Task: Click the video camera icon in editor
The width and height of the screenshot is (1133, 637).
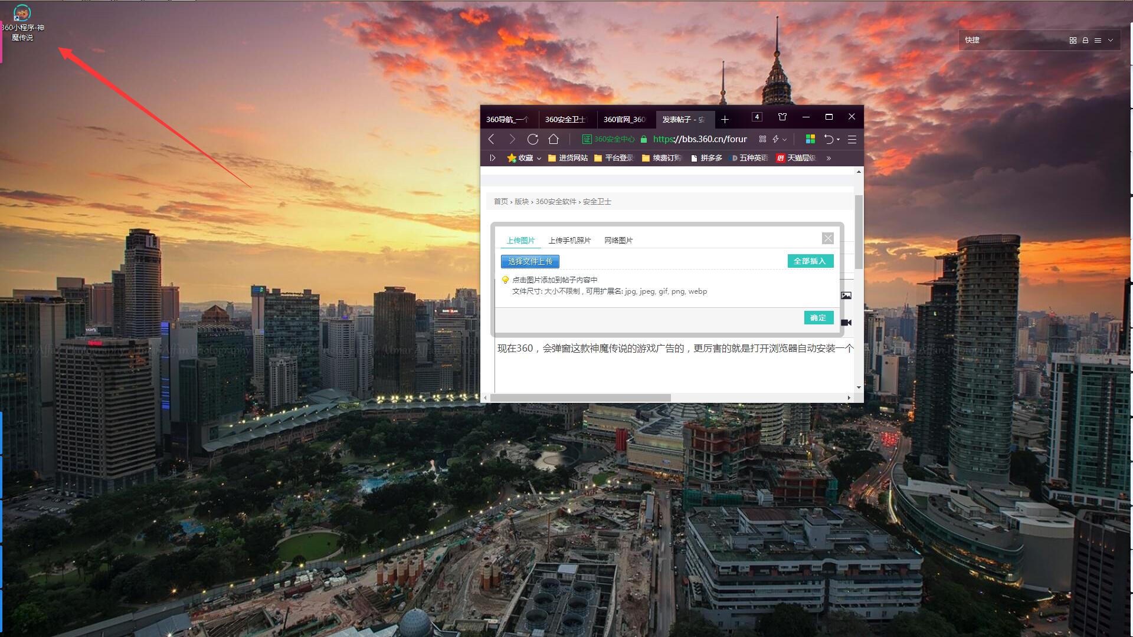Action: point(846,323)
